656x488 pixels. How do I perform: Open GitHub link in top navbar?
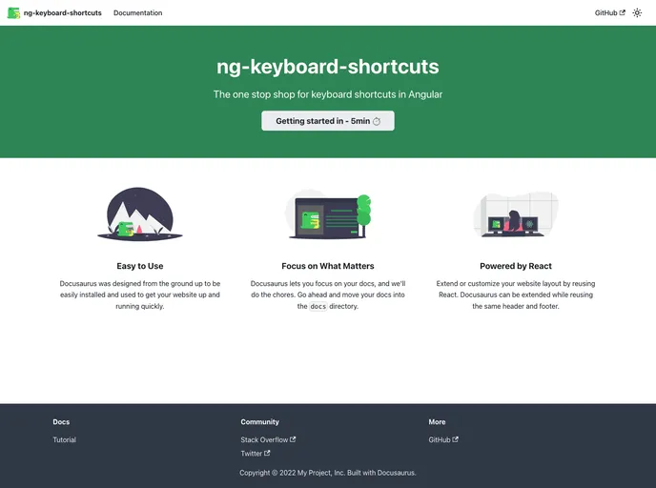click(x=609, y=13)
